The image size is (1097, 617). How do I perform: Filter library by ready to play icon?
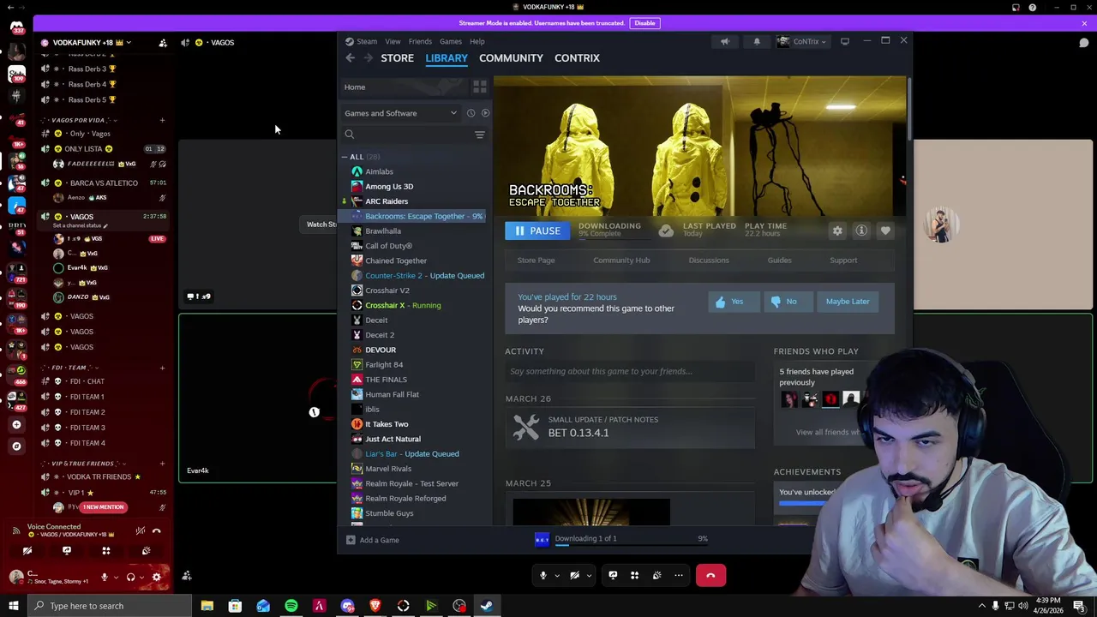pyautogui.click(x=485, y=113)
